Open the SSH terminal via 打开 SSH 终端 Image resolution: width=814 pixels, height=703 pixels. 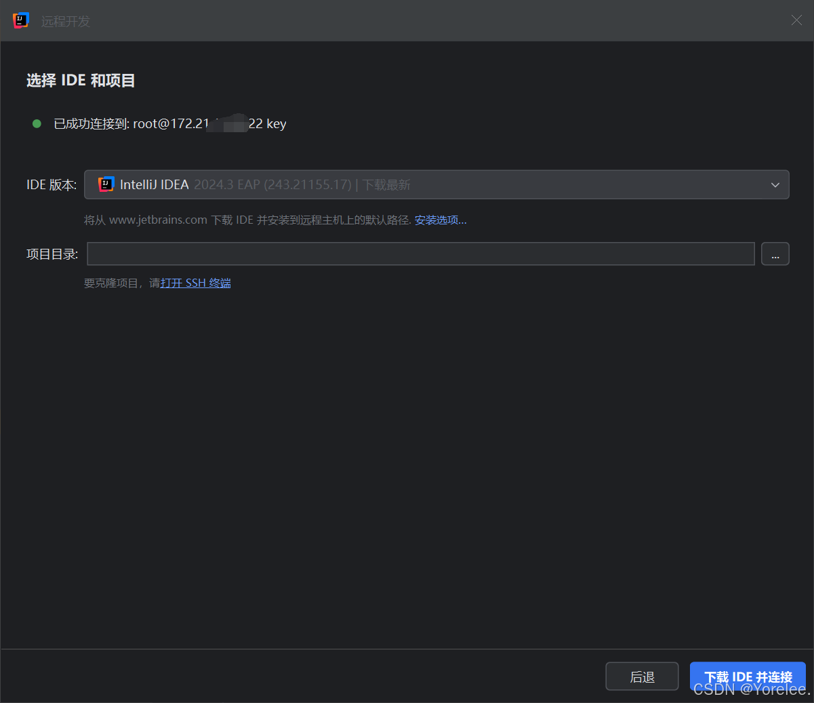coord(195,283)
